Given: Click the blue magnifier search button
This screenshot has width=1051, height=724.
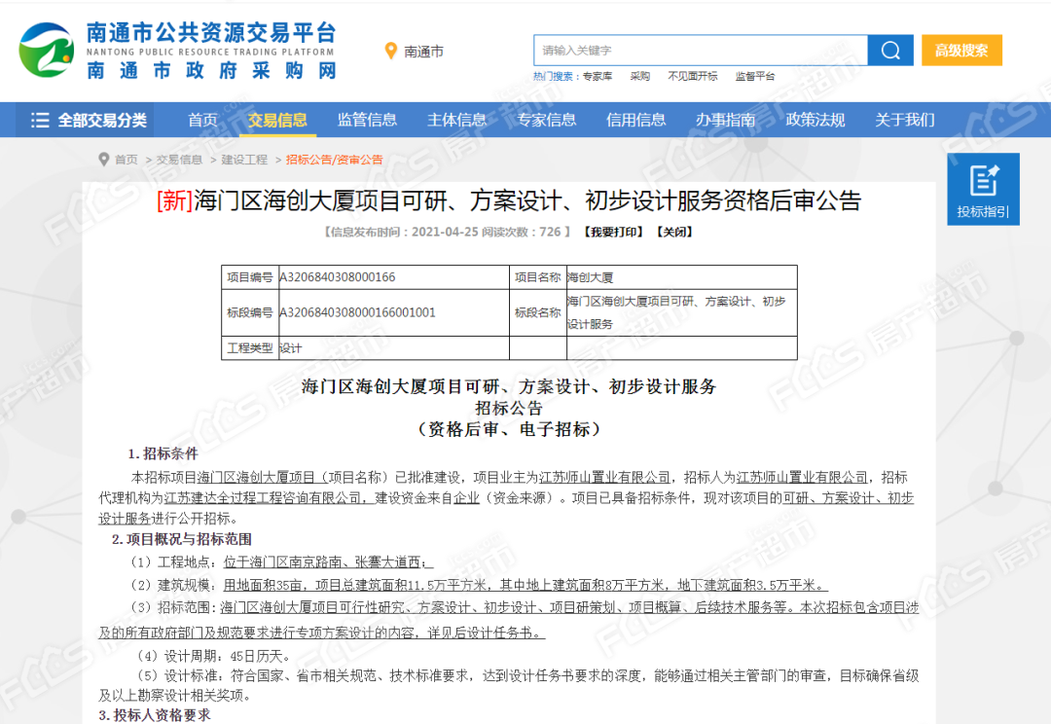Looking at the screenshot, I should point(890,51).
